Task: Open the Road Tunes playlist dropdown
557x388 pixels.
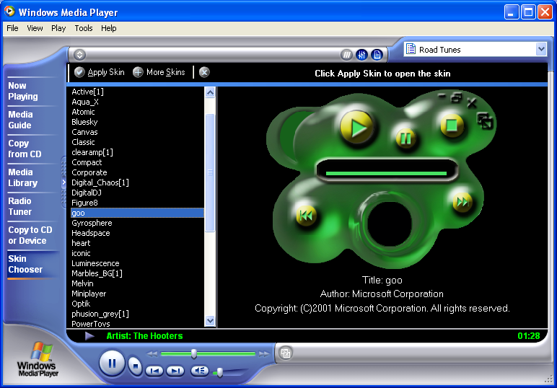Action: tap(541, 49)
